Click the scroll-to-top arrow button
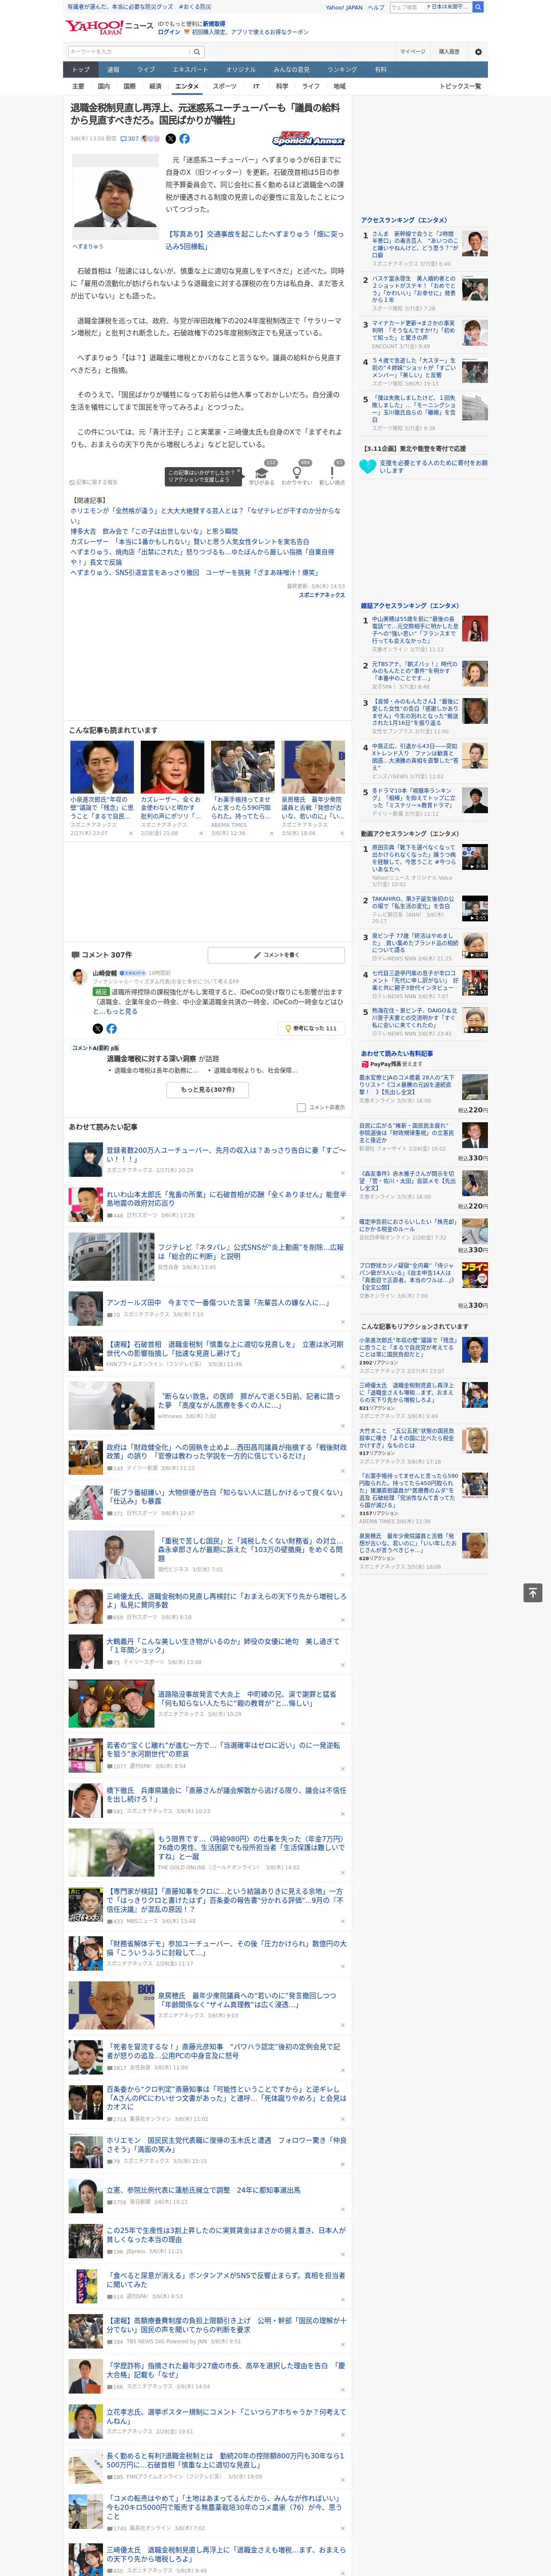 tap(533, 1593)
